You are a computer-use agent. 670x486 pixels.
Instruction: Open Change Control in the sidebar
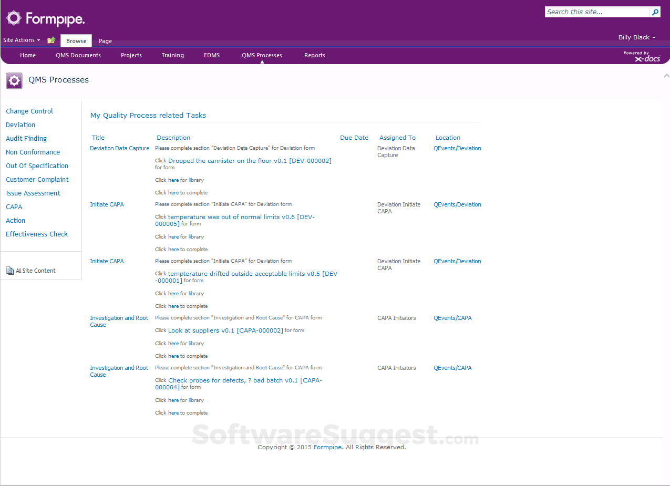click(x=29, y=111)
